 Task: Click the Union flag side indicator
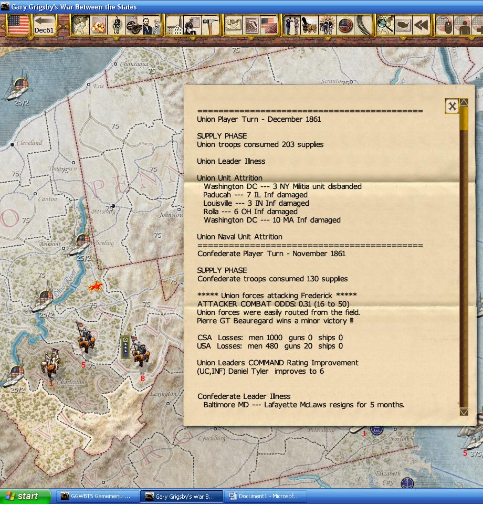(x=18, y=25)
